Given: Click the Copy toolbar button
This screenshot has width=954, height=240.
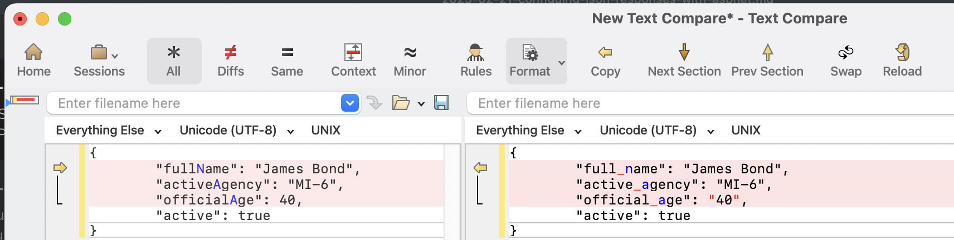Looking at the screenshot, I should pyautogui.click(x=605, y=61).
